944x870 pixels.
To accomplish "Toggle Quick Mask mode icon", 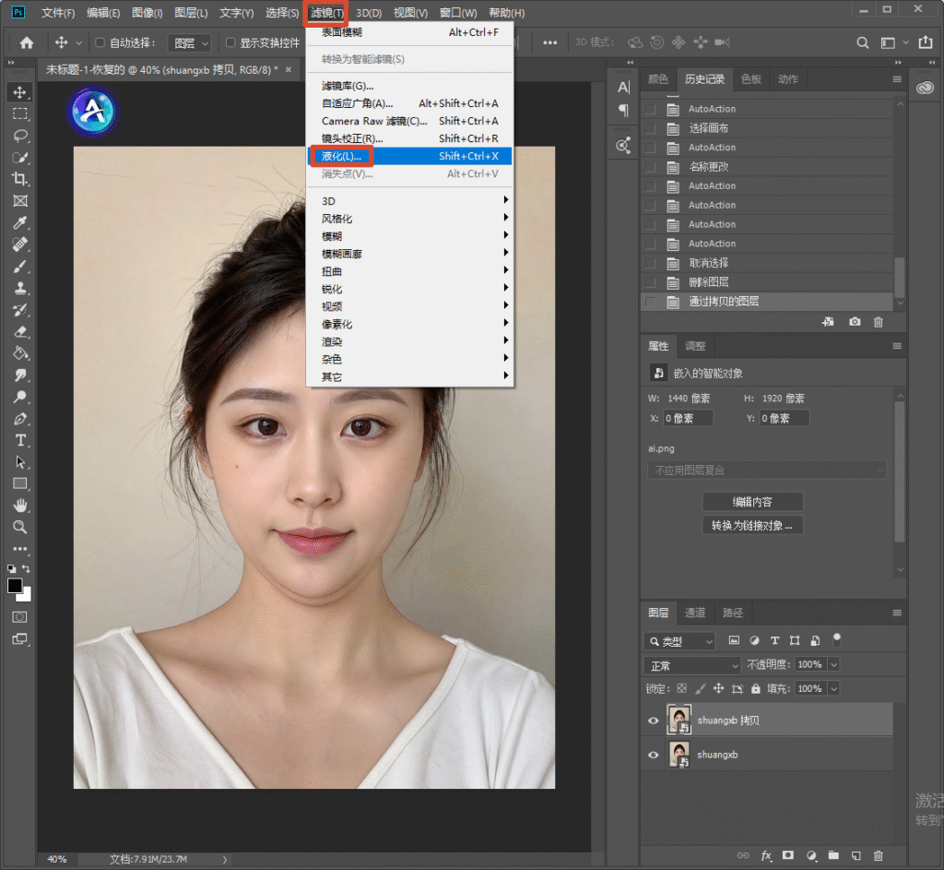I will tap(20, 617).
